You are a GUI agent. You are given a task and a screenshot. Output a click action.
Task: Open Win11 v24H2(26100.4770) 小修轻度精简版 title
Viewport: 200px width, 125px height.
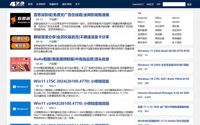point(71,103)
